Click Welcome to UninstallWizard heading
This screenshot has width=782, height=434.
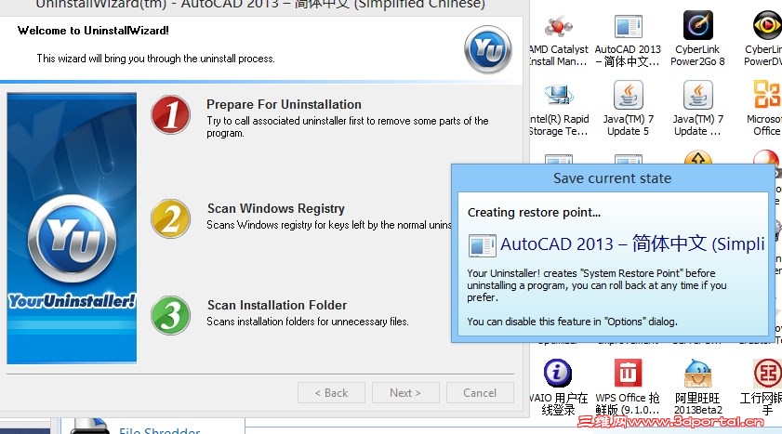tap(93, 31)
